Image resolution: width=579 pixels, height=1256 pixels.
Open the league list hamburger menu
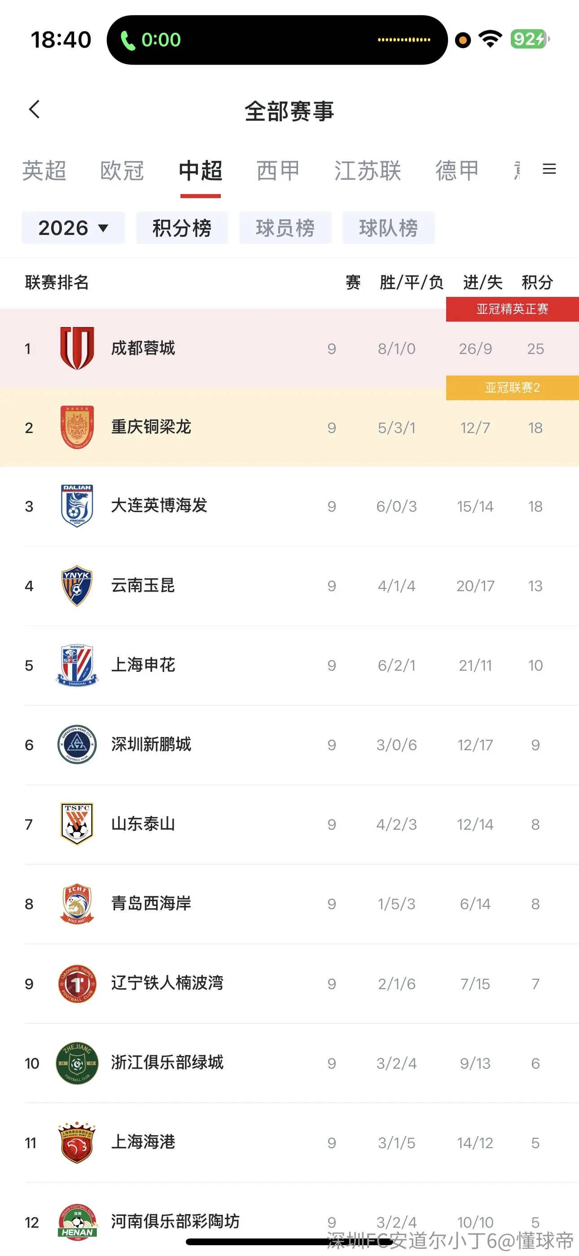coord(549,169)
